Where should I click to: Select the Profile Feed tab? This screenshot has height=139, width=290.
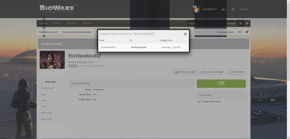[x=53, y=88]
